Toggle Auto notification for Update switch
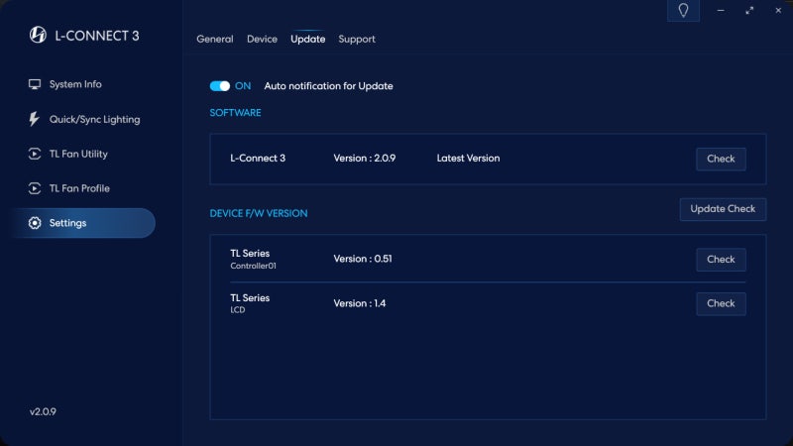Image resolution: width=793 pixels, height=446 pixels. pyautogui.click(x=220, y=86)
